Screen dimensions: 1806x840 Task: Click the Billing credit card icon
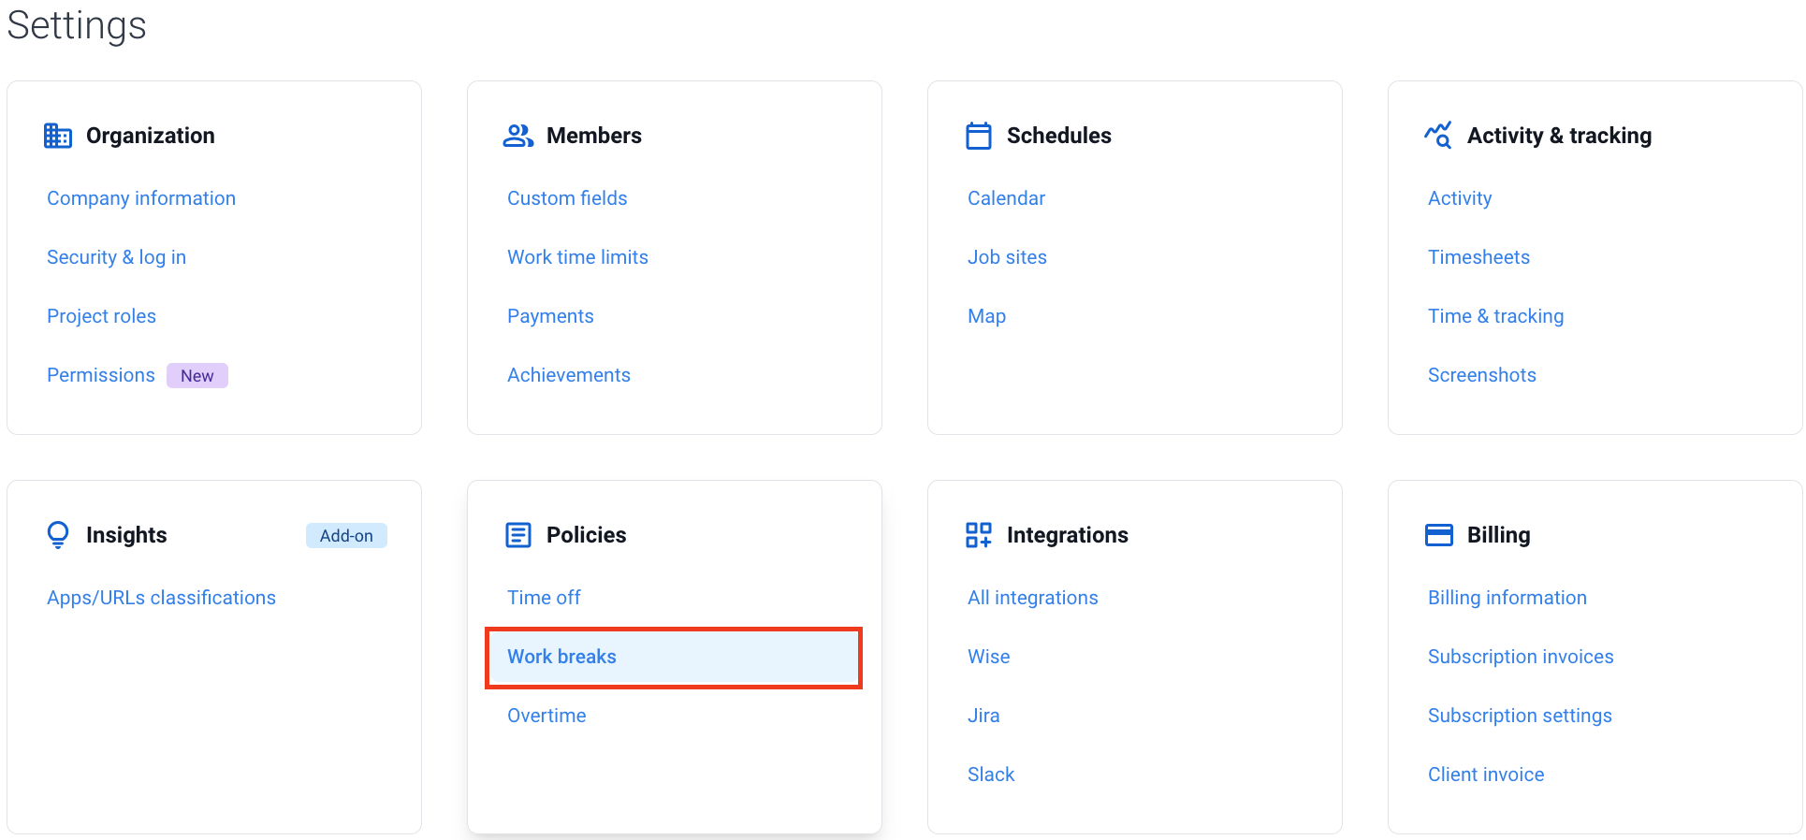coord(1439,535)
